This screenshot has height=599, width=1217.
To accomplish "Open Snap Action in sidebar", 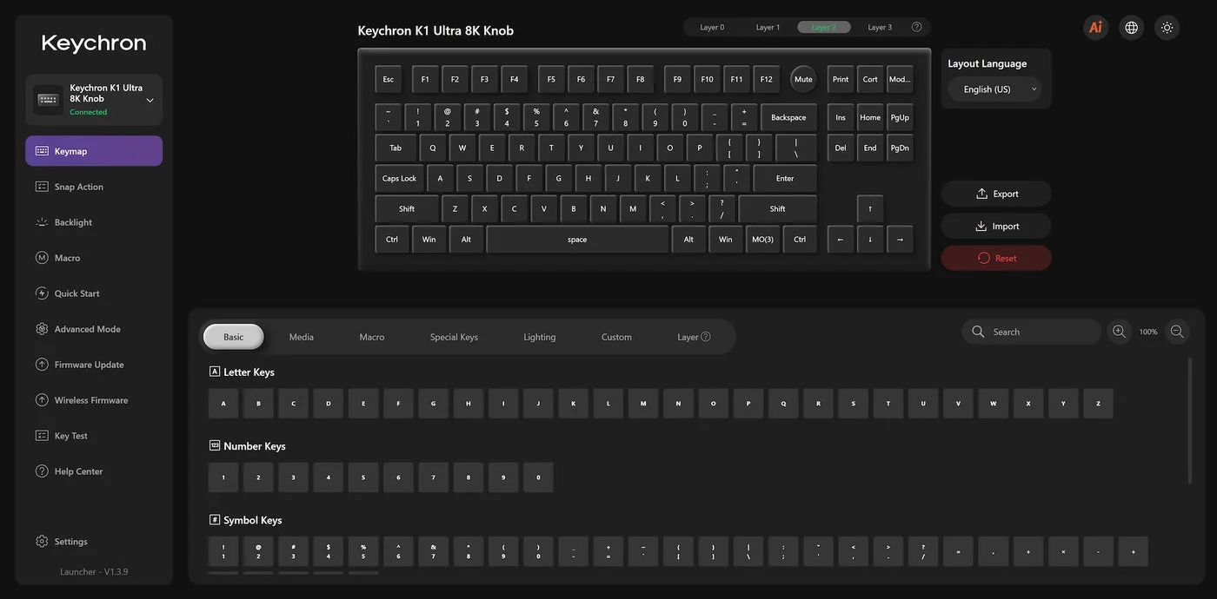I will pos(94,187).
